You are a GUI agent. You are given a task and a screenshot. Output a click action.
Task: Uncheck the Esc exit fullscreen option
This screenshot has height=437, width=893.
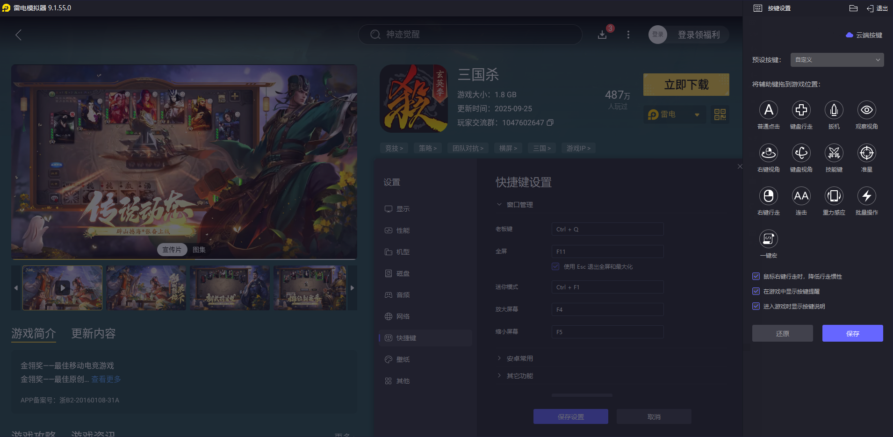[x=555, y=266]
